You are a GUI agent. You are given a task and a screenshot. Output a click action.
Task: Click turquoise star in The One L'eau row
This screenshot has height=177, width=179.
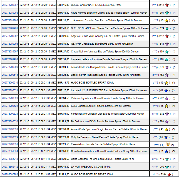167,159
